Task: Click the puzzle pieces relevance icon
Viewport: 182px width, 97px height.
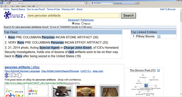Action: point(13,75)
